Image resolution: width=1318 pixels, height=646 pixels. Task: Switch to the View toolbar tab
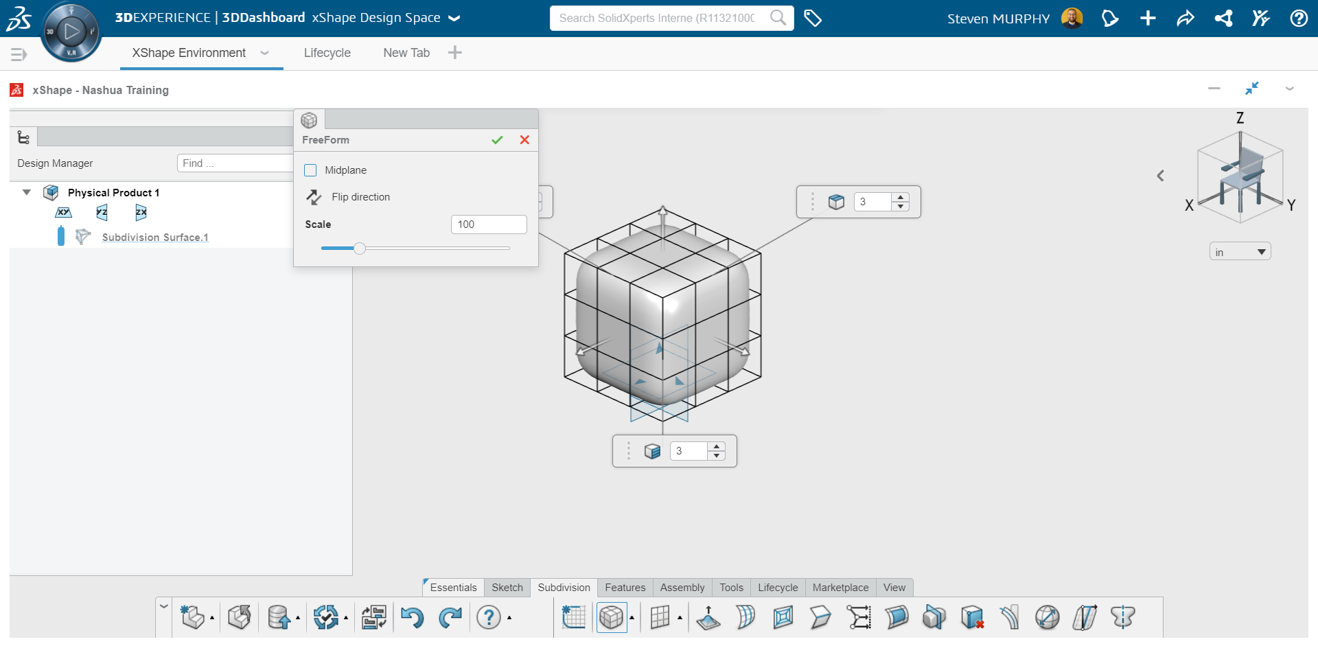(894, 588)
